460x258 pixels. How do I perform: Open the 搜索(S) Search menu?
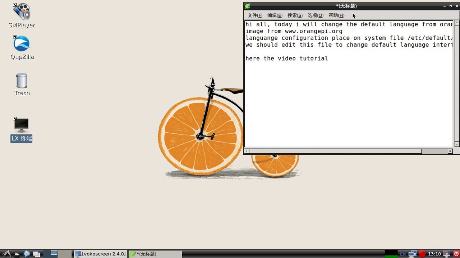coord(295,15)
